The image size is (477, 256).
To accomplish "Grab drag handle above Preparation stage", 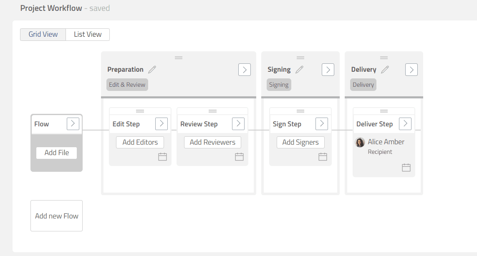I will (179, 58).
